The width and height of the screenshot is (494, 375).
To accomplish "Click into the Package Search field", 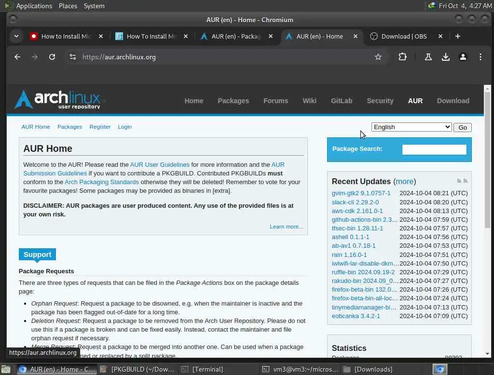I will click(434, 149).
